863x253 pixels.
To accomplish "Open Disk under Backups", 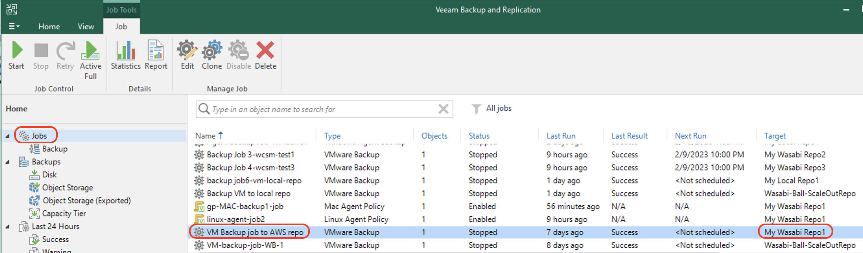I will tap(49, 175).
